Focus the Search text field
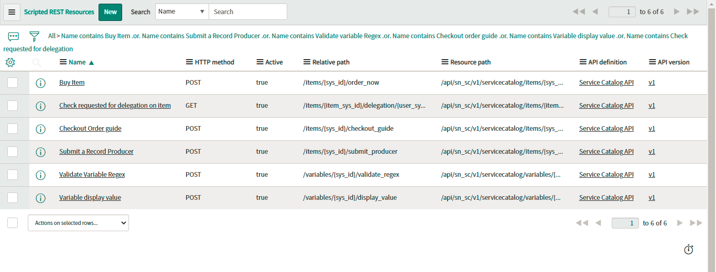Viewport: 716px width, 272px height. click(x=248, y=12)
